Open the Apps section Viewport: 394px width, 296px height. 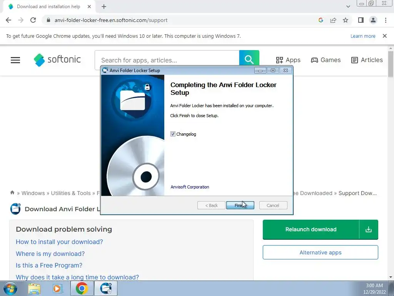click(288, 60)
